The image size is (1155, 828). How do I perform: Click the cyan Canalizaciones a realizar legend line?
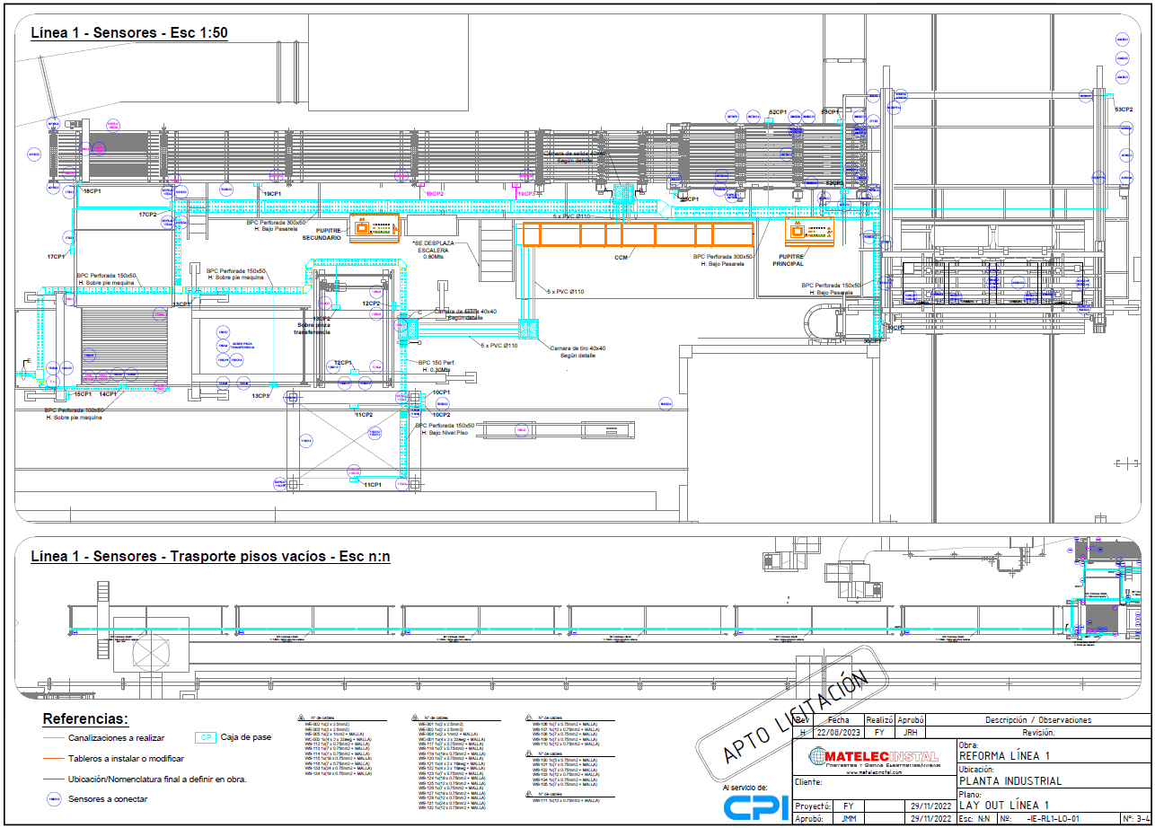point(53,737)
